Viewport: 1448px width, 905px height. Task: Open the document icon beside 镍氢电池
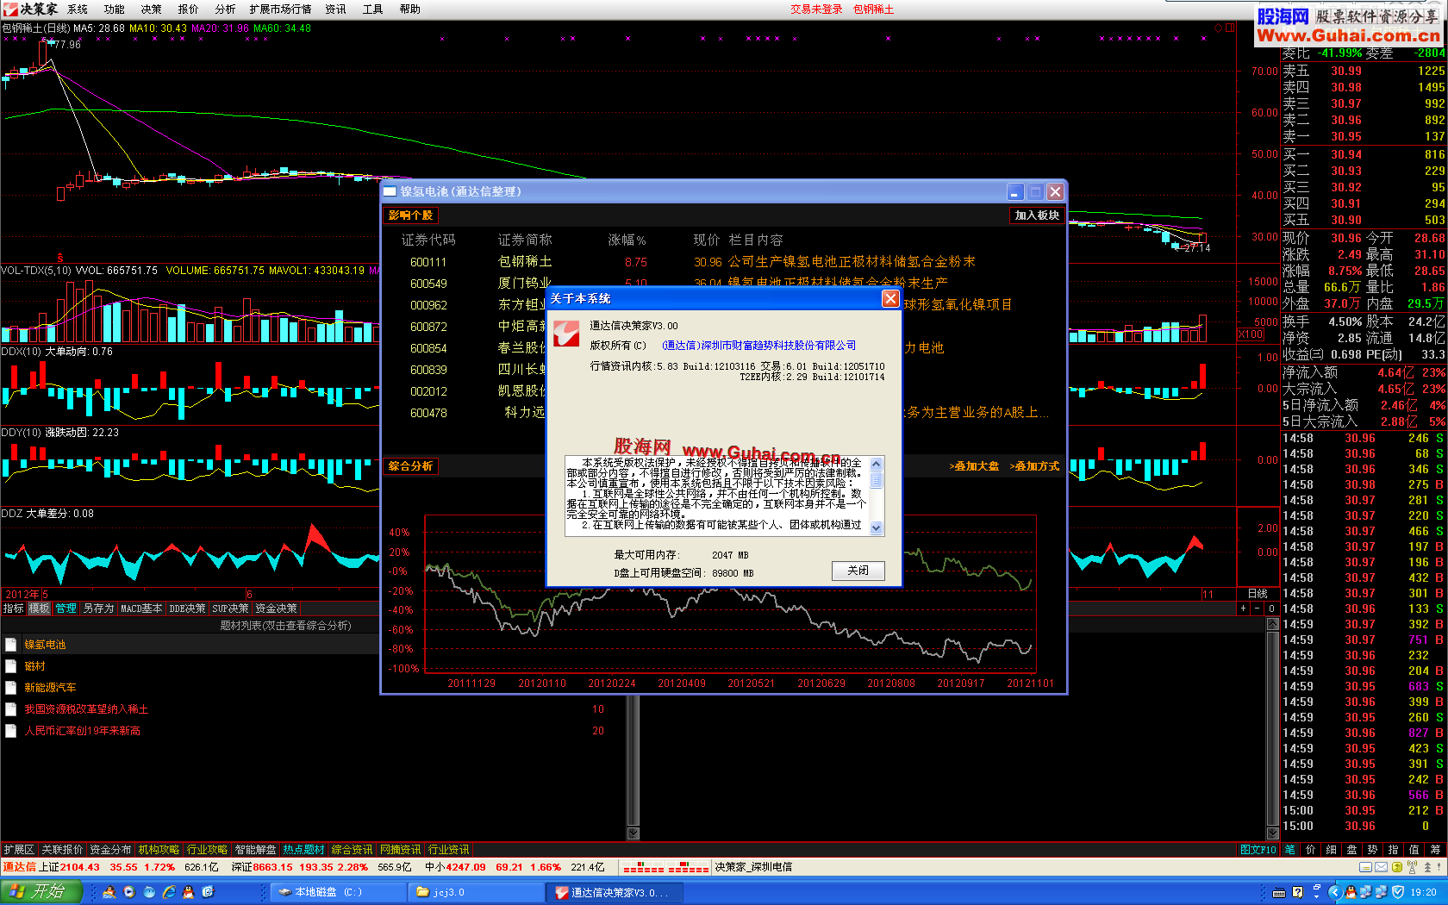[x=11, y=645]
